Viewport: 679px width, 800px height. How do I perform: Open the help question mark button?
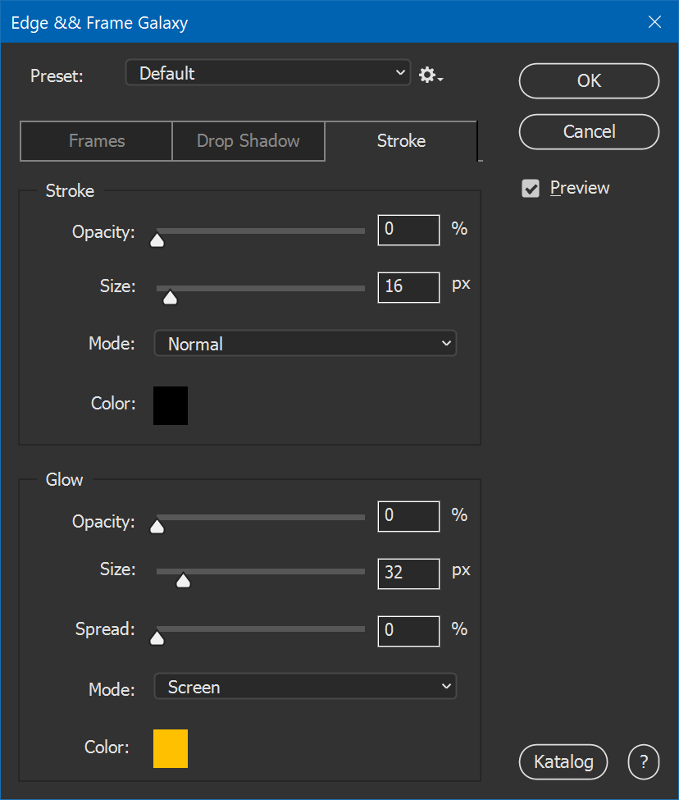click(x=643, y=761)
